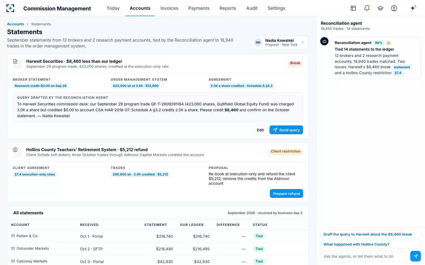Send query to Harwell Securities
Screen dimensions: 425x265
point(286,130)
